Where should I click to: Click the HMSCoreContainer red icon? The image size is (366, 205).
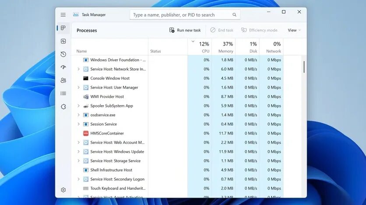pos(86,133)
